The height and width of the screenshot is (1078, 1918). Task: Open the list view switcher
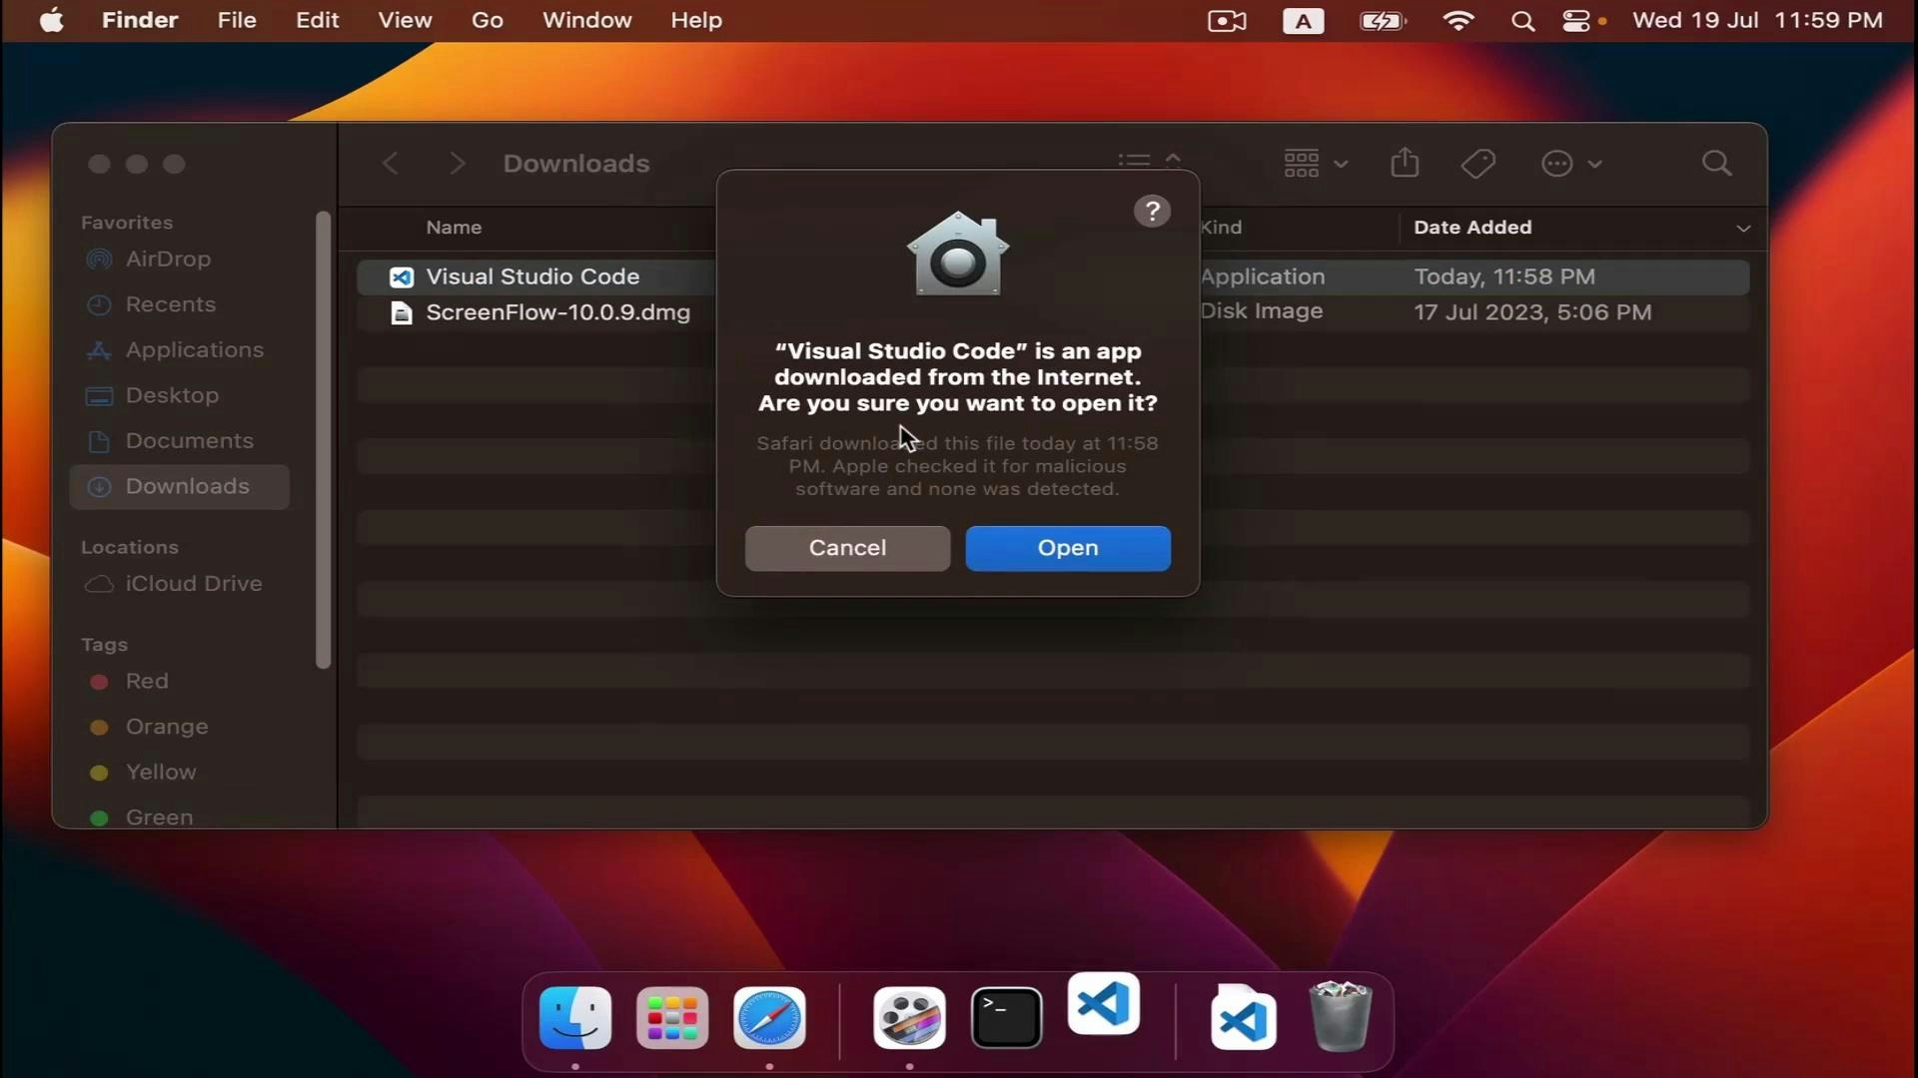(1149, 160)
